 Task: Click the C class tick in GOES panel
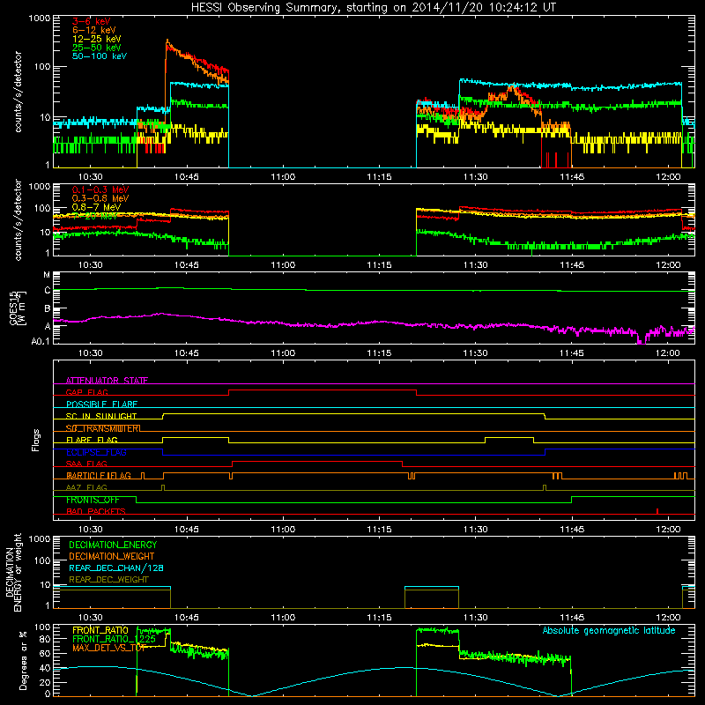tap(48, 291)
